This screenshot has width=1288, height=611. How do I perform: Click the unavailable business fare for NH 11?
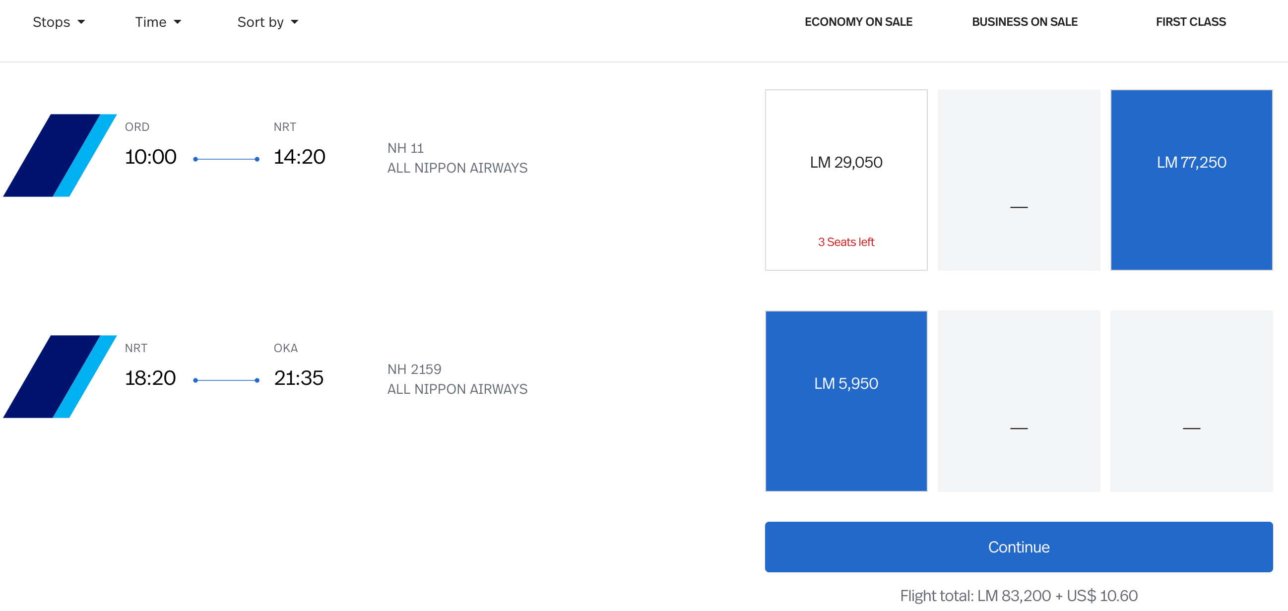[x=1019, y=180]
